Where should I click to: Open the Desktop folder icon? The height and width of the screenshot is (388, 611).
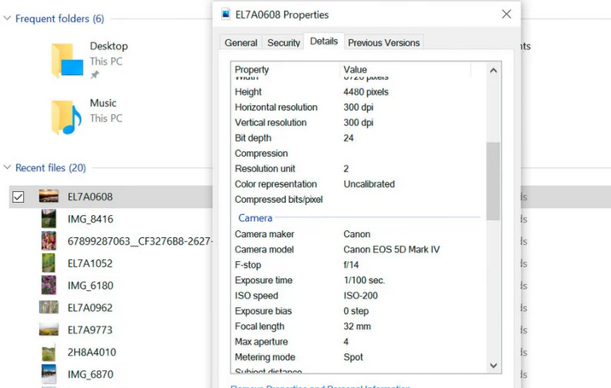(67, 61)
